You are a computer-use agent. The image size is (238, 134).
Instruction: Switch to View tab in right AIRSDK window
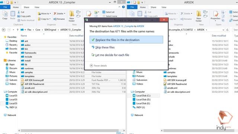[x=164, y=7]
